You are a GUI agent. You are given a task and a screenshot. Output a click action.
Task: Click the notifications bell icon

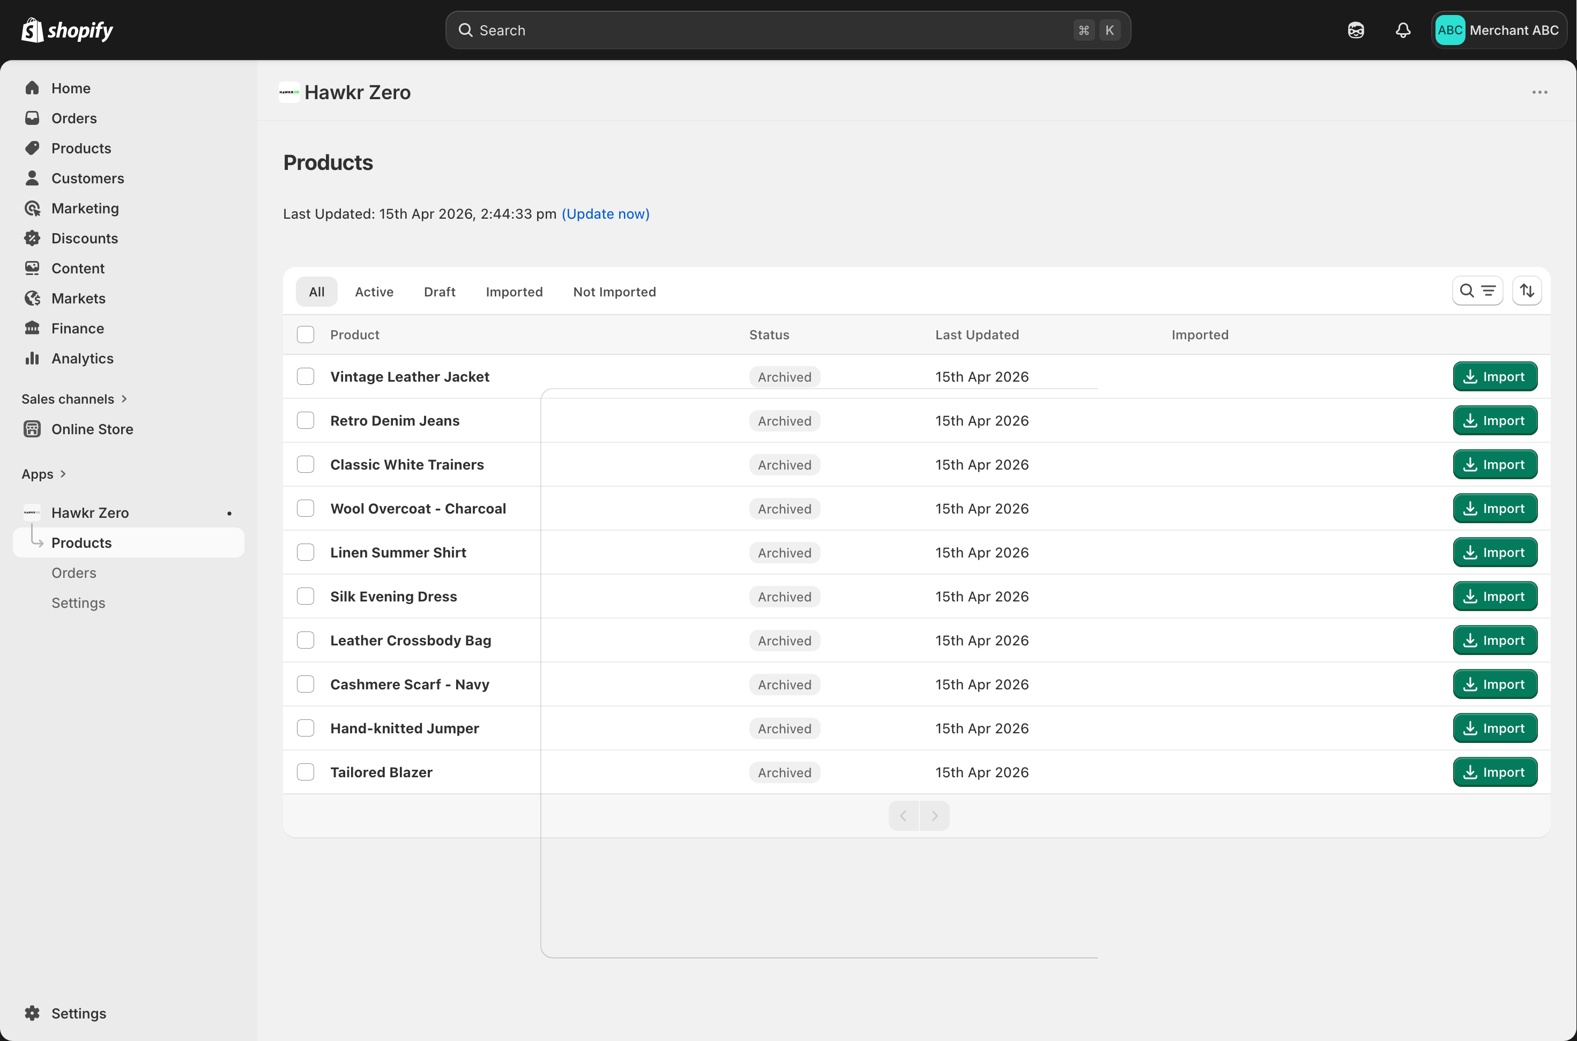click(x=1402, y=31)
